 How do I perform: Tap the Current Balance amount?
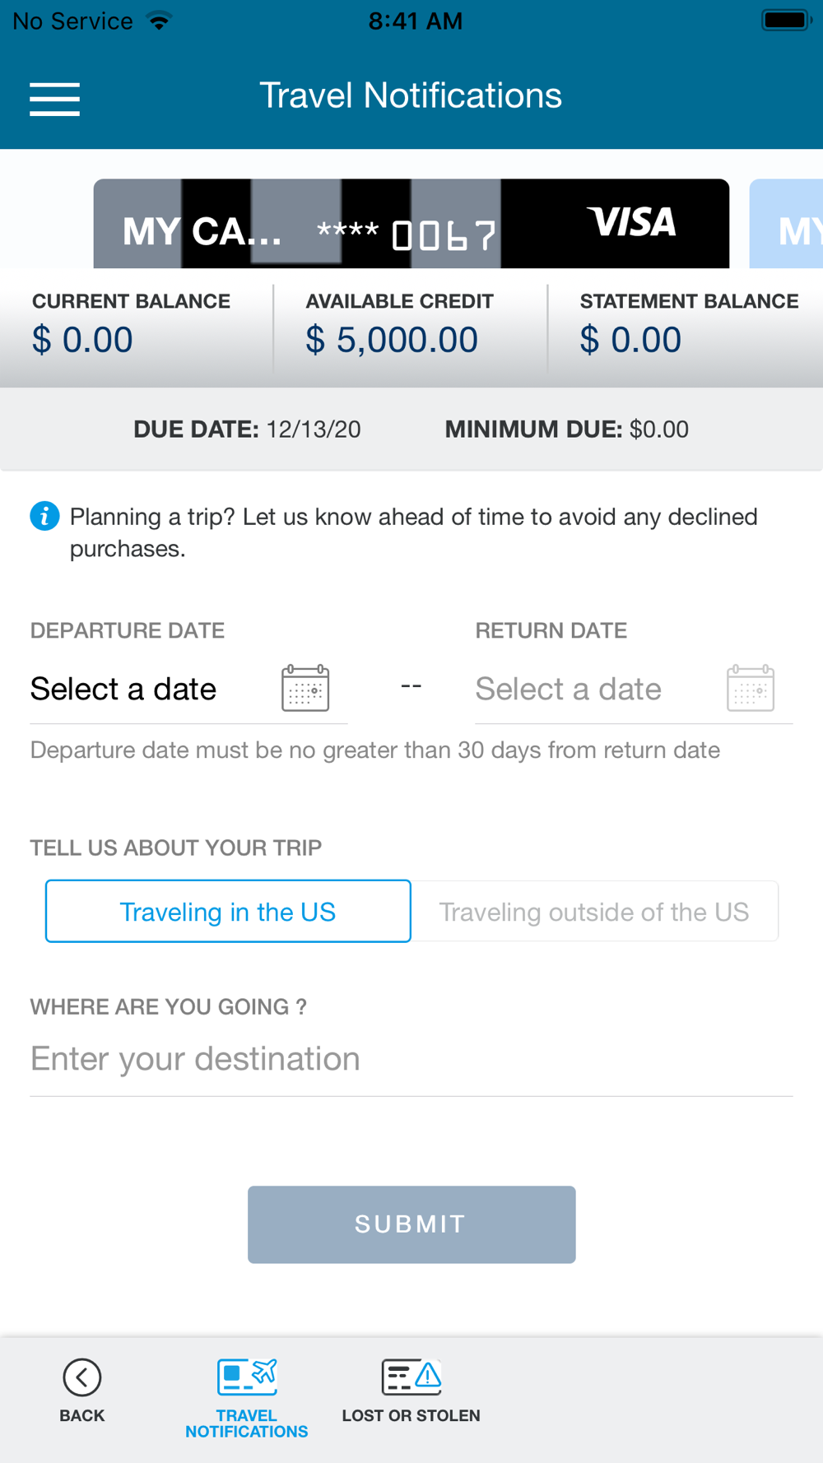82,340
